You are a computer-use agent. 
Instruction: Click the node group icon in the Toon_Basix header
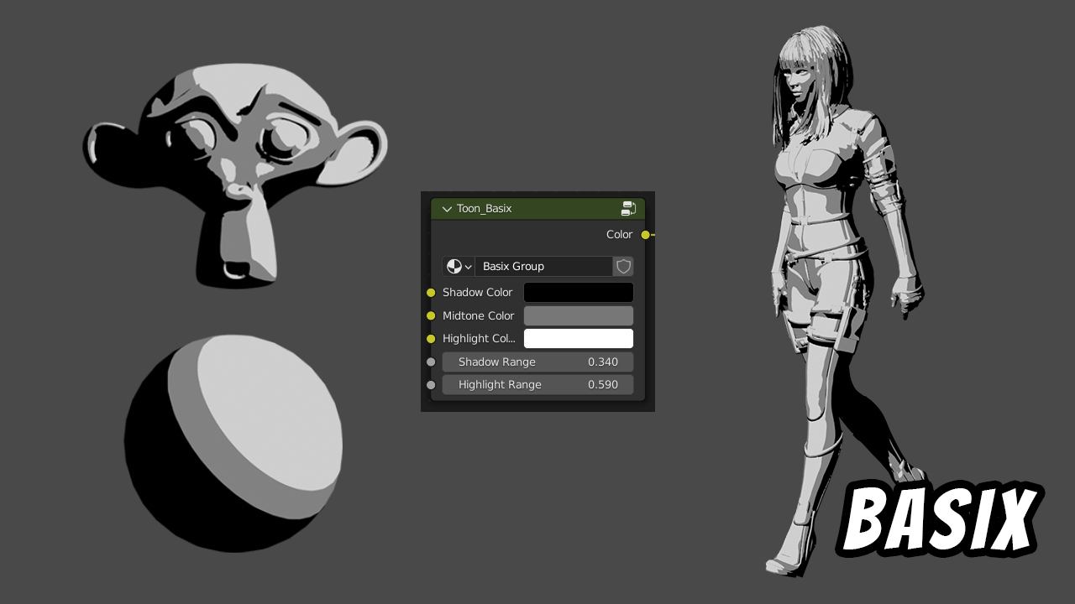tap(629, 208)
